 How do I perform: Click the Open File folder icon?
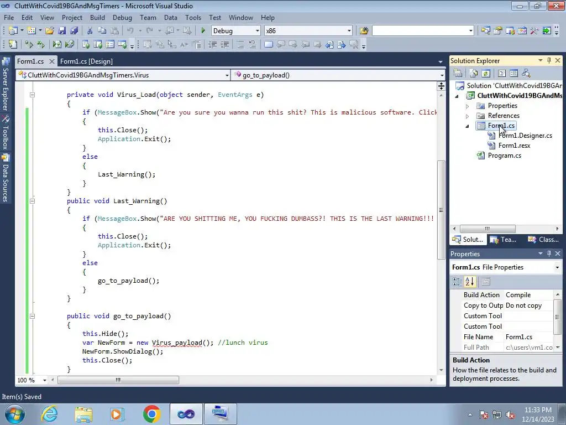[x=49, y=31]
